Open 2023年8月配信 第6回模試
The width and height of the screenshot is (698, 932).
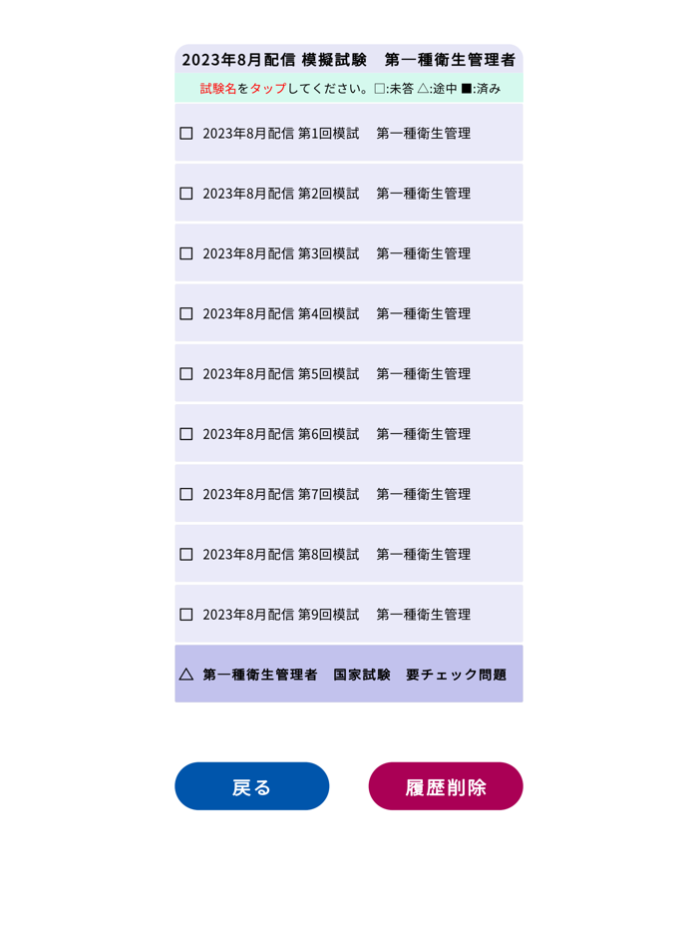(336, 433)
